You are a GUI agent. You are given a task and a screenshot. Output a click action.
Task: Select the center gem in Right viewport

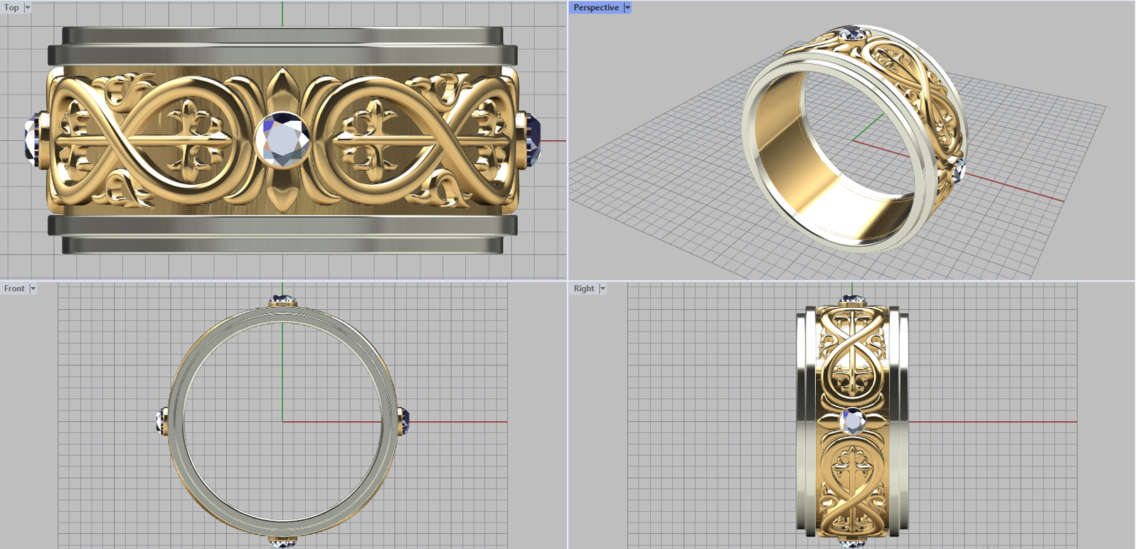852,422
